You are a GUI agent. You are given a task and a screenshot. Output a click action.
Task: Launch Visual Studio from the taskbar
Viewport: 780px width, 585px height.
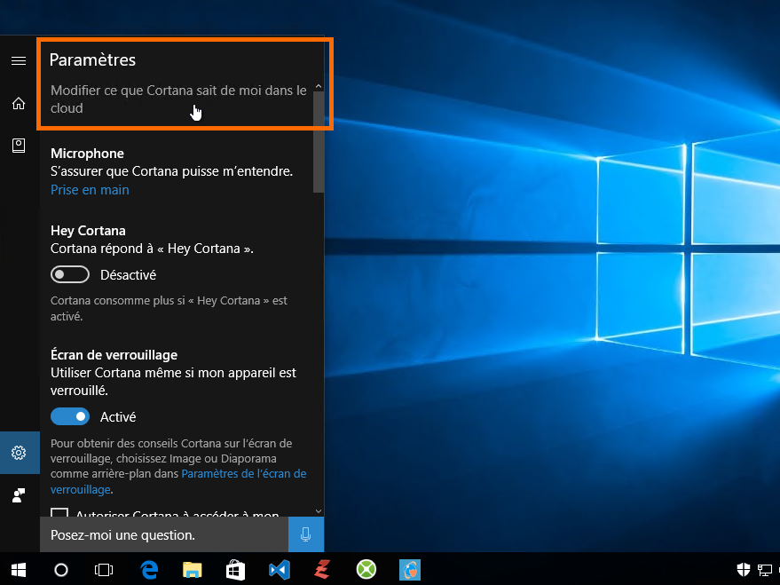coord(279,569)
